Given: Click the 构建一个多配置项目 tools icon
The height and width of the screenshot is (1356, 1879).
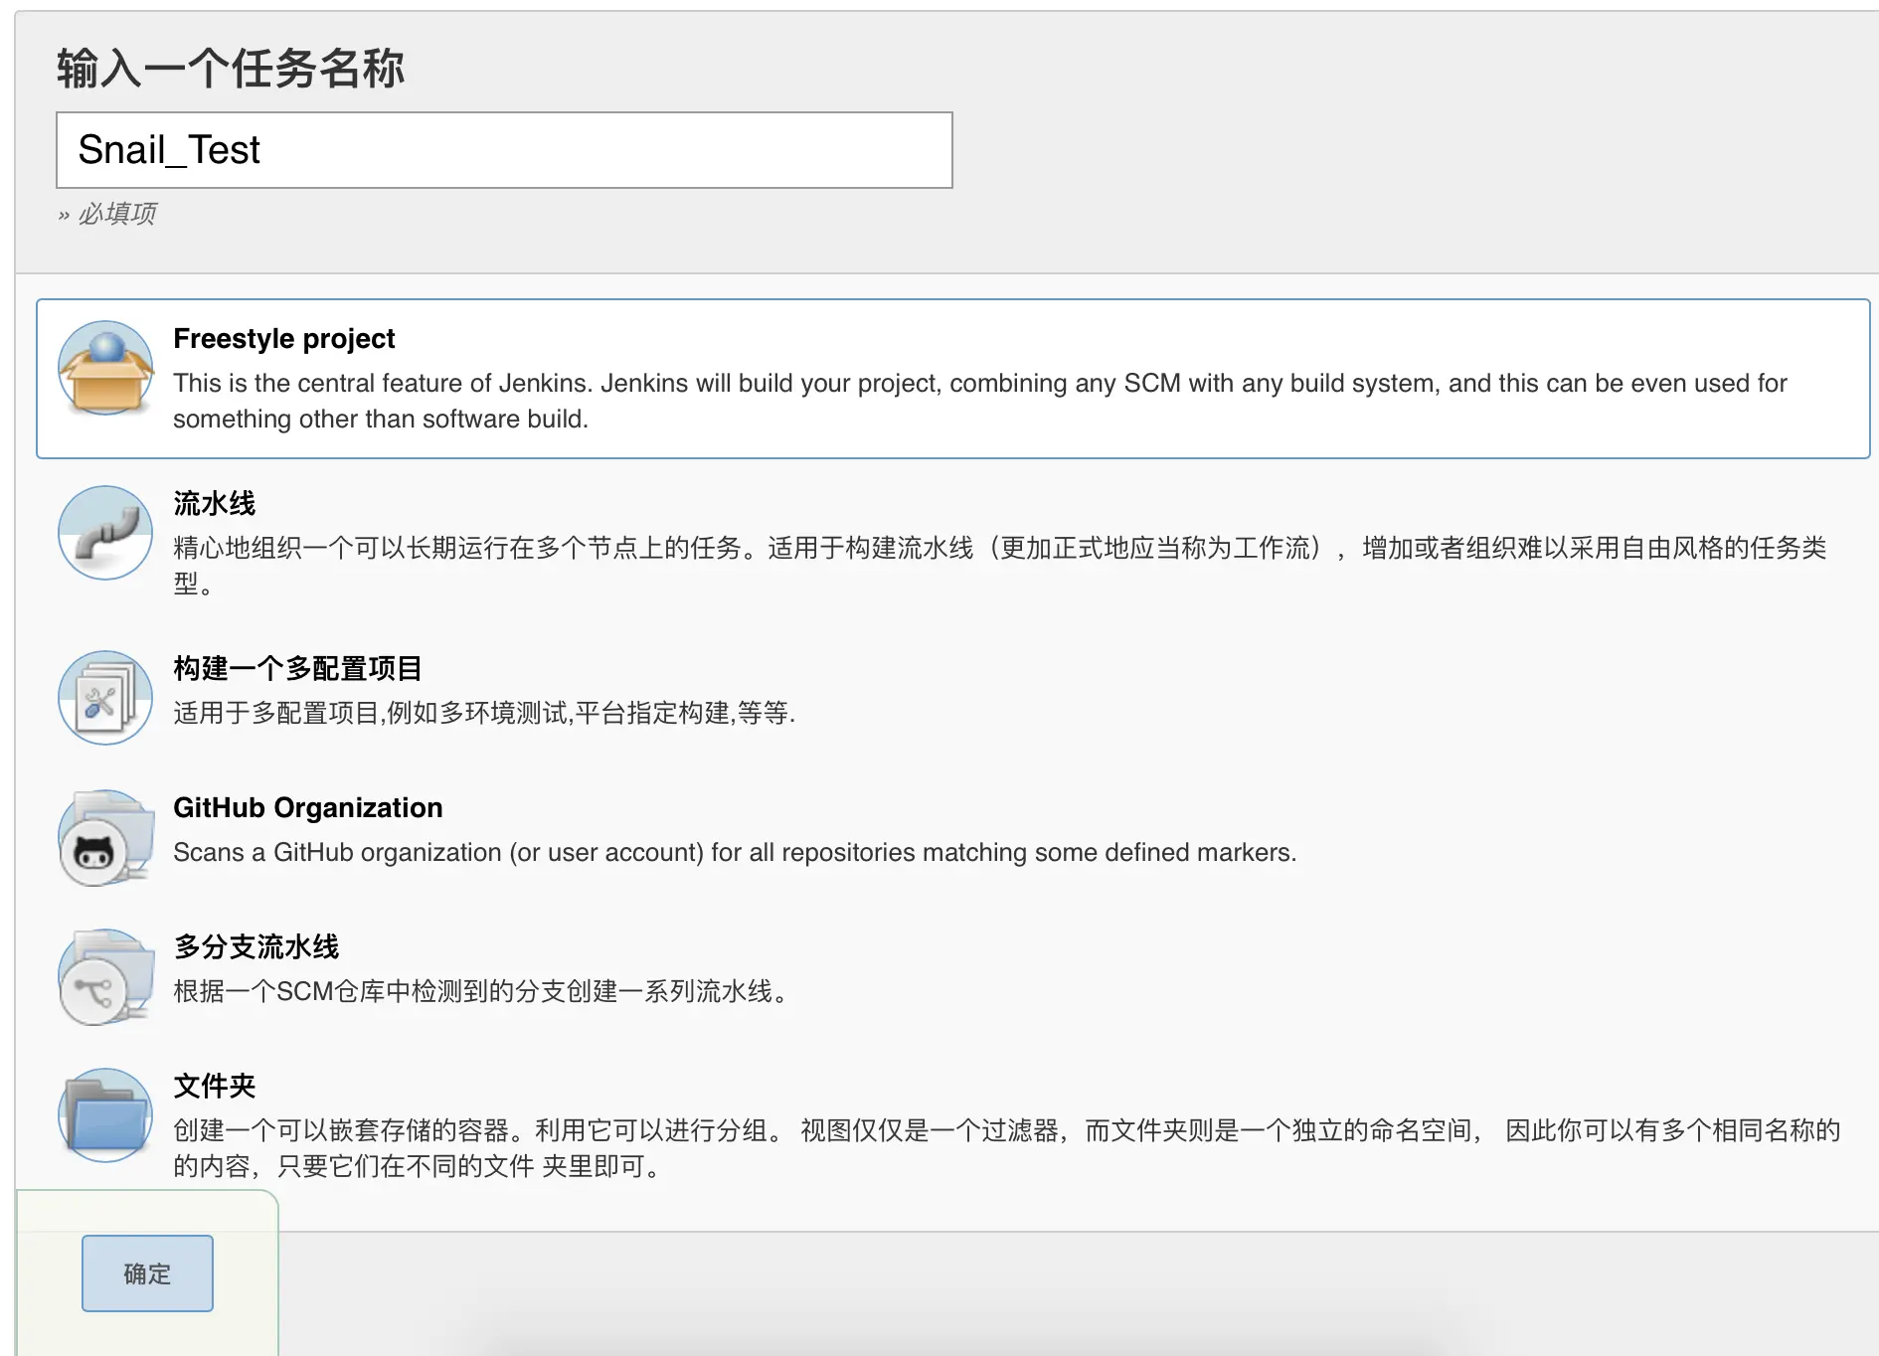Looking at the screenshot, I should click(105, 698).
